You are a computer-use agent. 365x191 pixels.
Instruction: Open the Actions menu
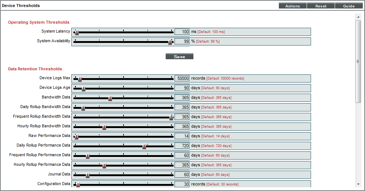pos(293,6)
